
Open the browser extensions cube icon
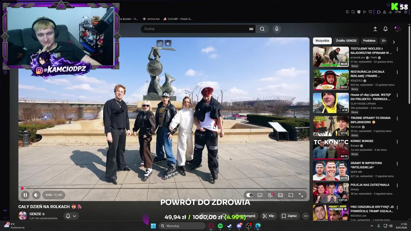point(379,12)
